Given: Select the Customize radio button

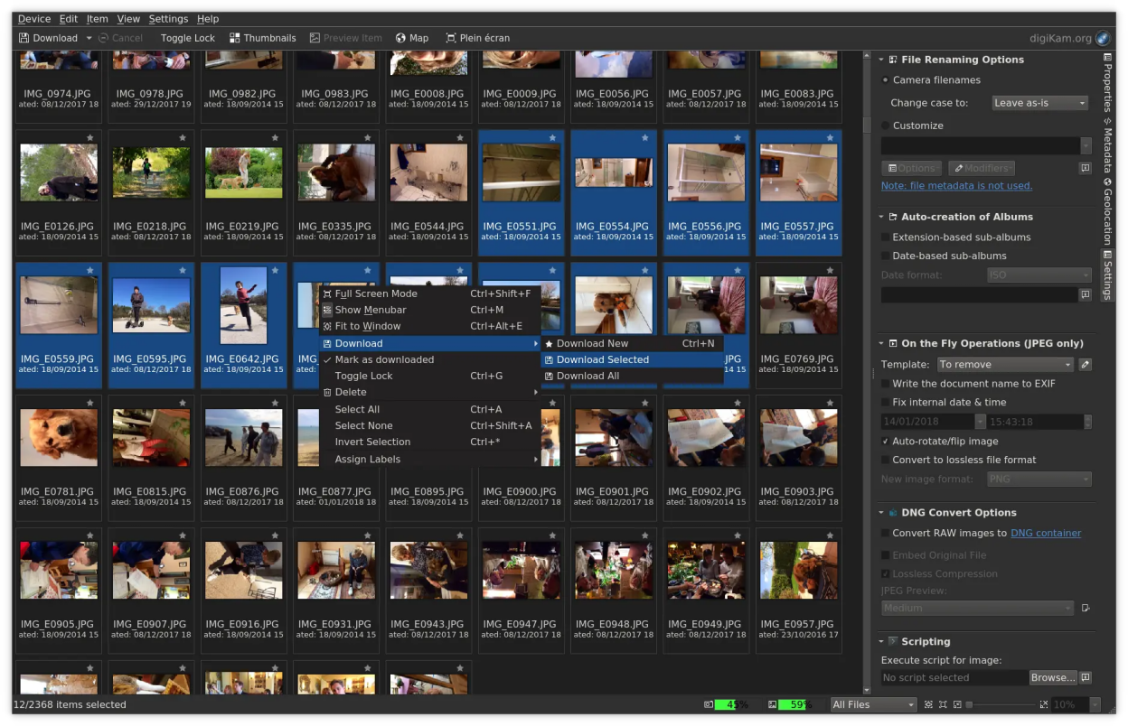Looking at the screenshot, I should pos(886,126).
